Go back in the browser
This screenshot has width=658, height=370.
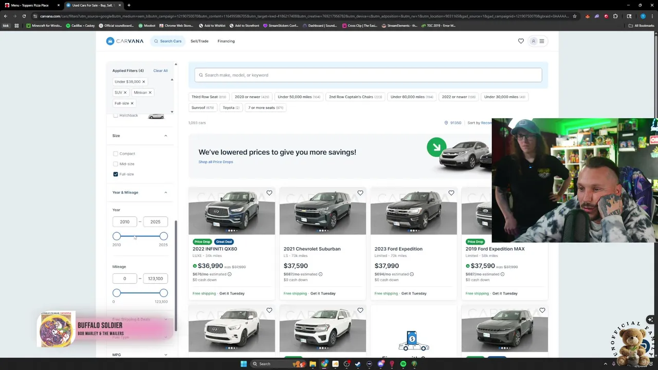coord(6,16)
